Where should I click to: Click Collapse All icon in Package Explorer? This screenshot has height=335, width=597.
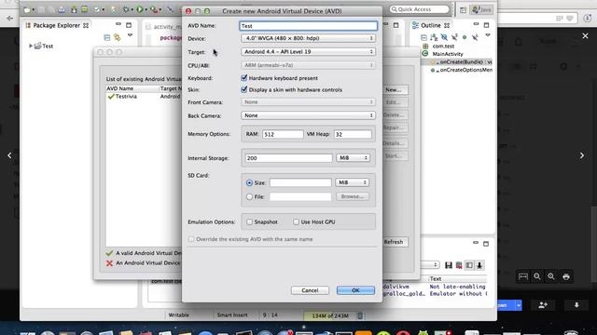click(x=107, y=37)
